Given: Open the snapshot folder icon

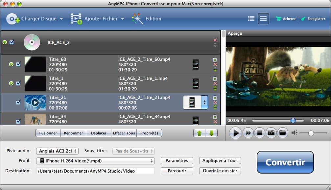Looking at the screenshot, I should (x=283, y=133).
